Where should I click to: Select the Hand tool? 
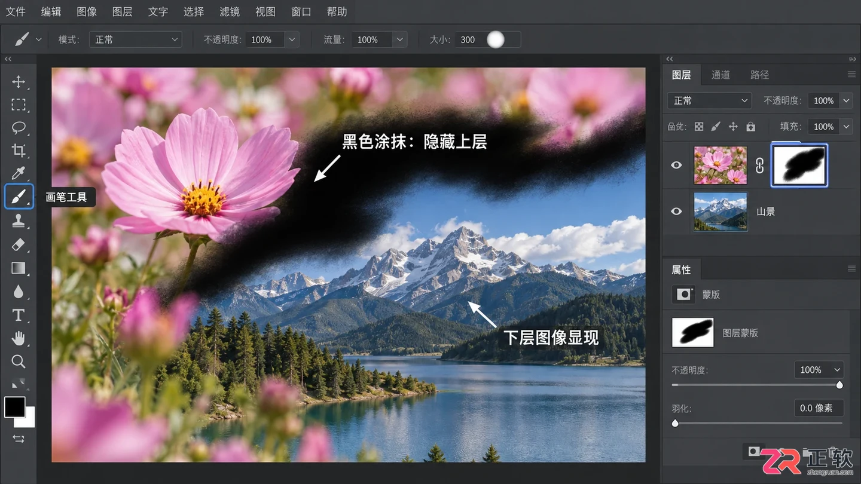(19, 338)
